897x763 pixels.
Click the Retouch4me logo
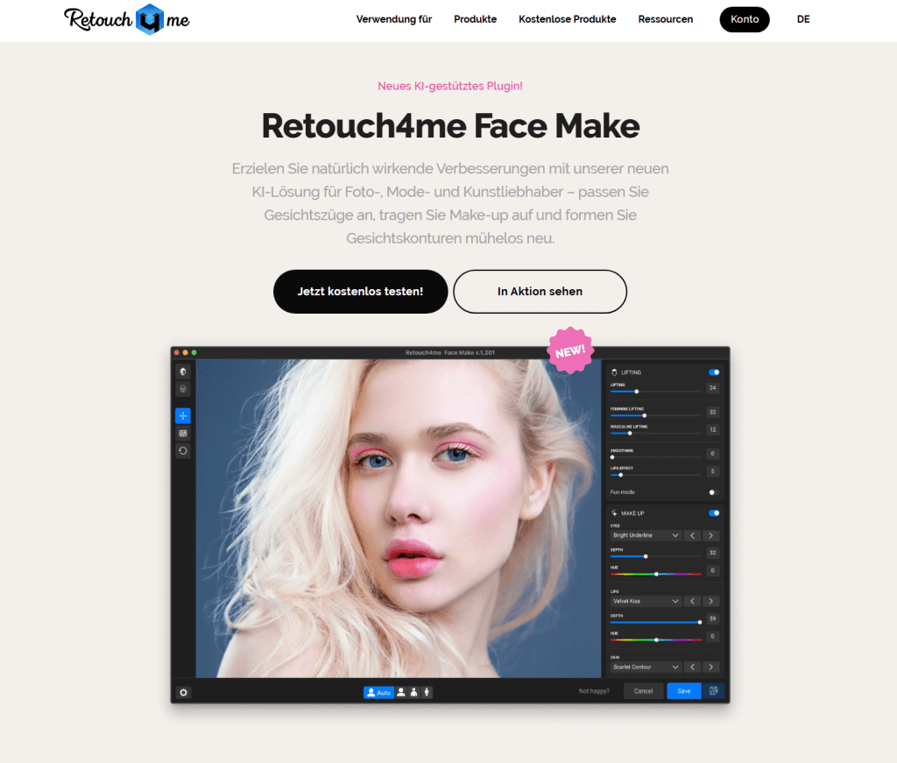click(x=127, y=19)
